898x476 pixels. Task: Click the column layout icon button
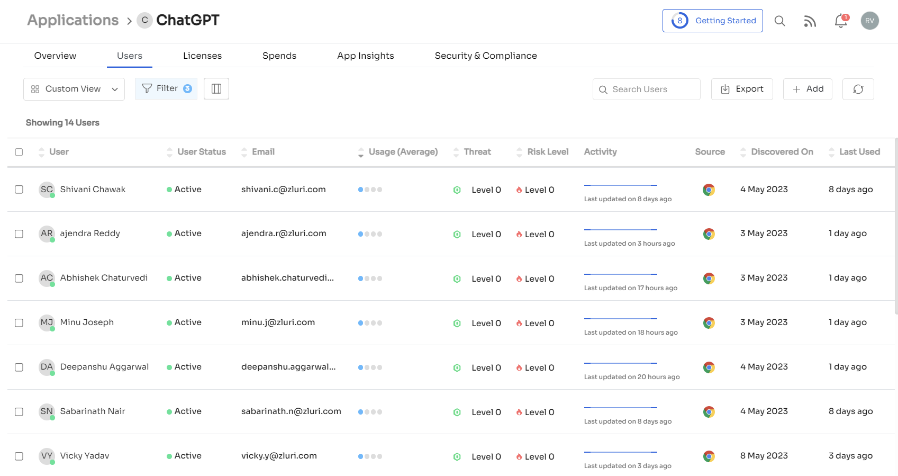point(216,88)
